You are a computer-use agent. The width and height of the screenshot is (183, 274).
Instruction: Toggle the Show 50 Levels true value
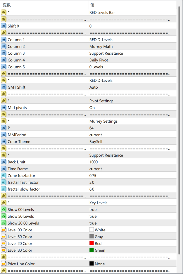pyautogui.click(x=93, y=216)
